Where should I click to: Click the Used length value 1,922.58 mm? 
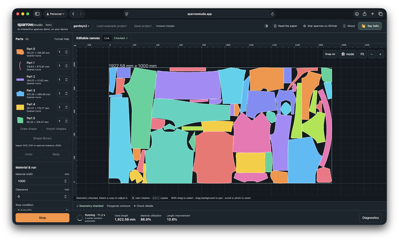pos(125,220)
